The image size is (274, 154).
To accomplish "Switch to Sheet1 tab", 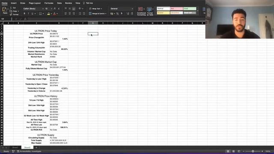I will (15, 148).
